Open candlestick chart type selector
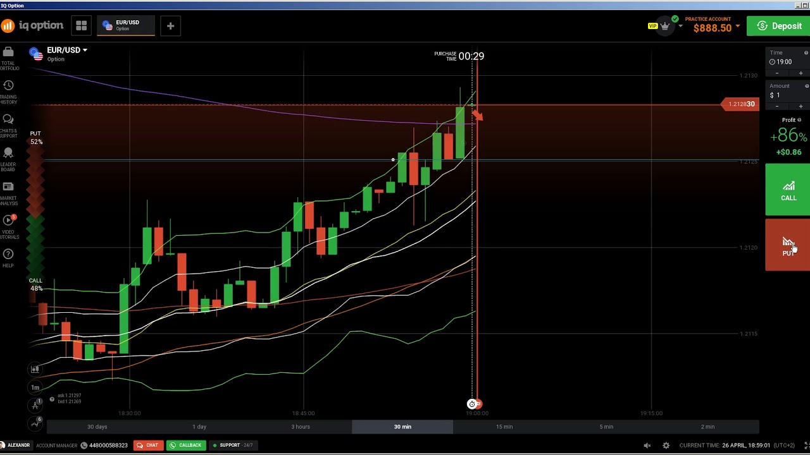Screen dimensions: 810x455 point(35,369)
